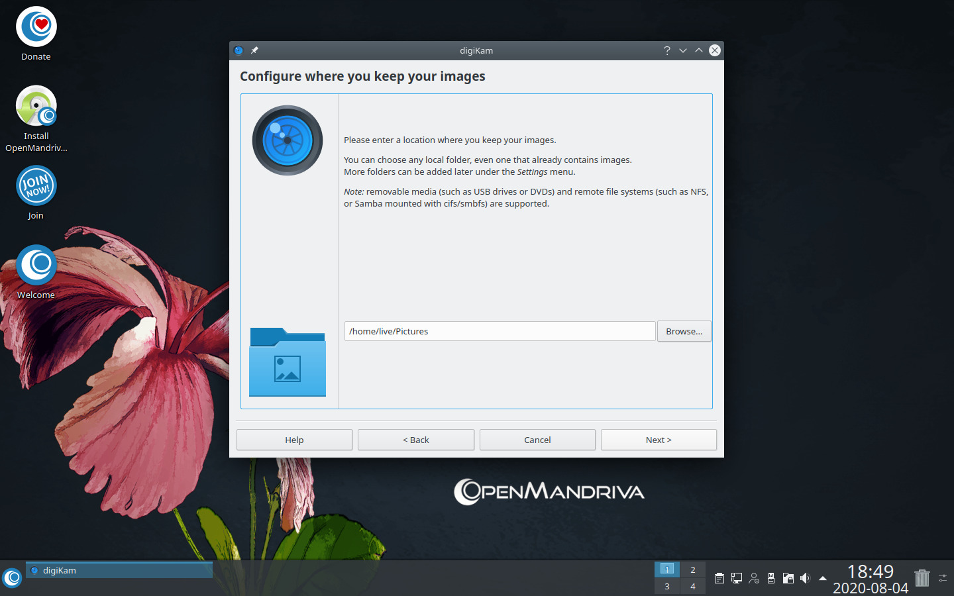Click Browse... to choose a folder
The image size is (954, 596).
(684, 331)
